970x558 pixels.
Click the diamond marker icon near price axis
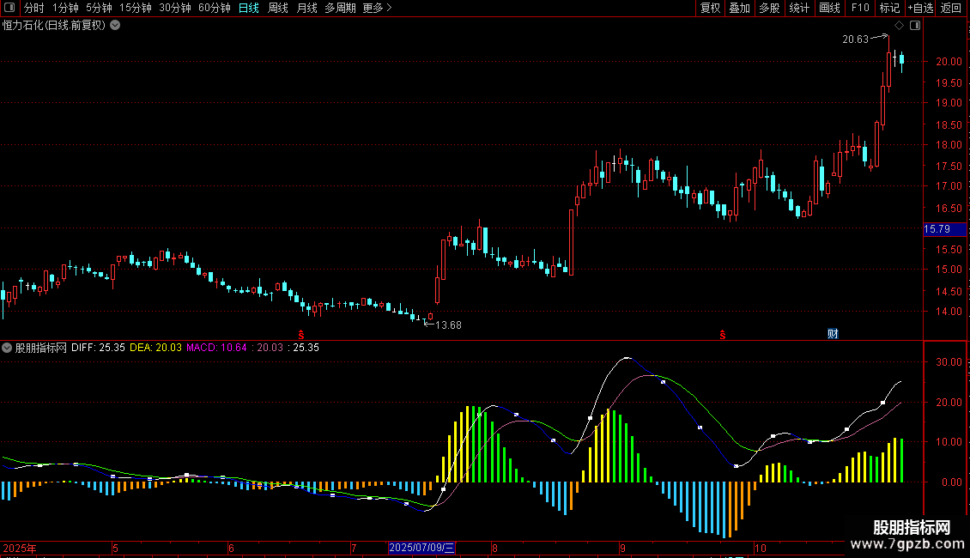(899, 26)
